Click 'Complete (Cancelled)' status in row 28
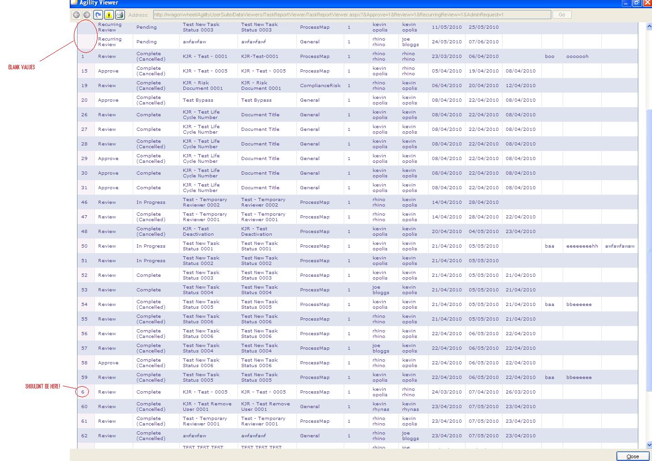The height and width of the screenshot is (461, 652). coord(151,144)
